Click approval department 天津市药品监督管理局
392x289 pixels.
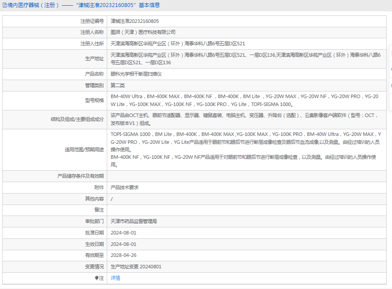click(x=134, y=221)
